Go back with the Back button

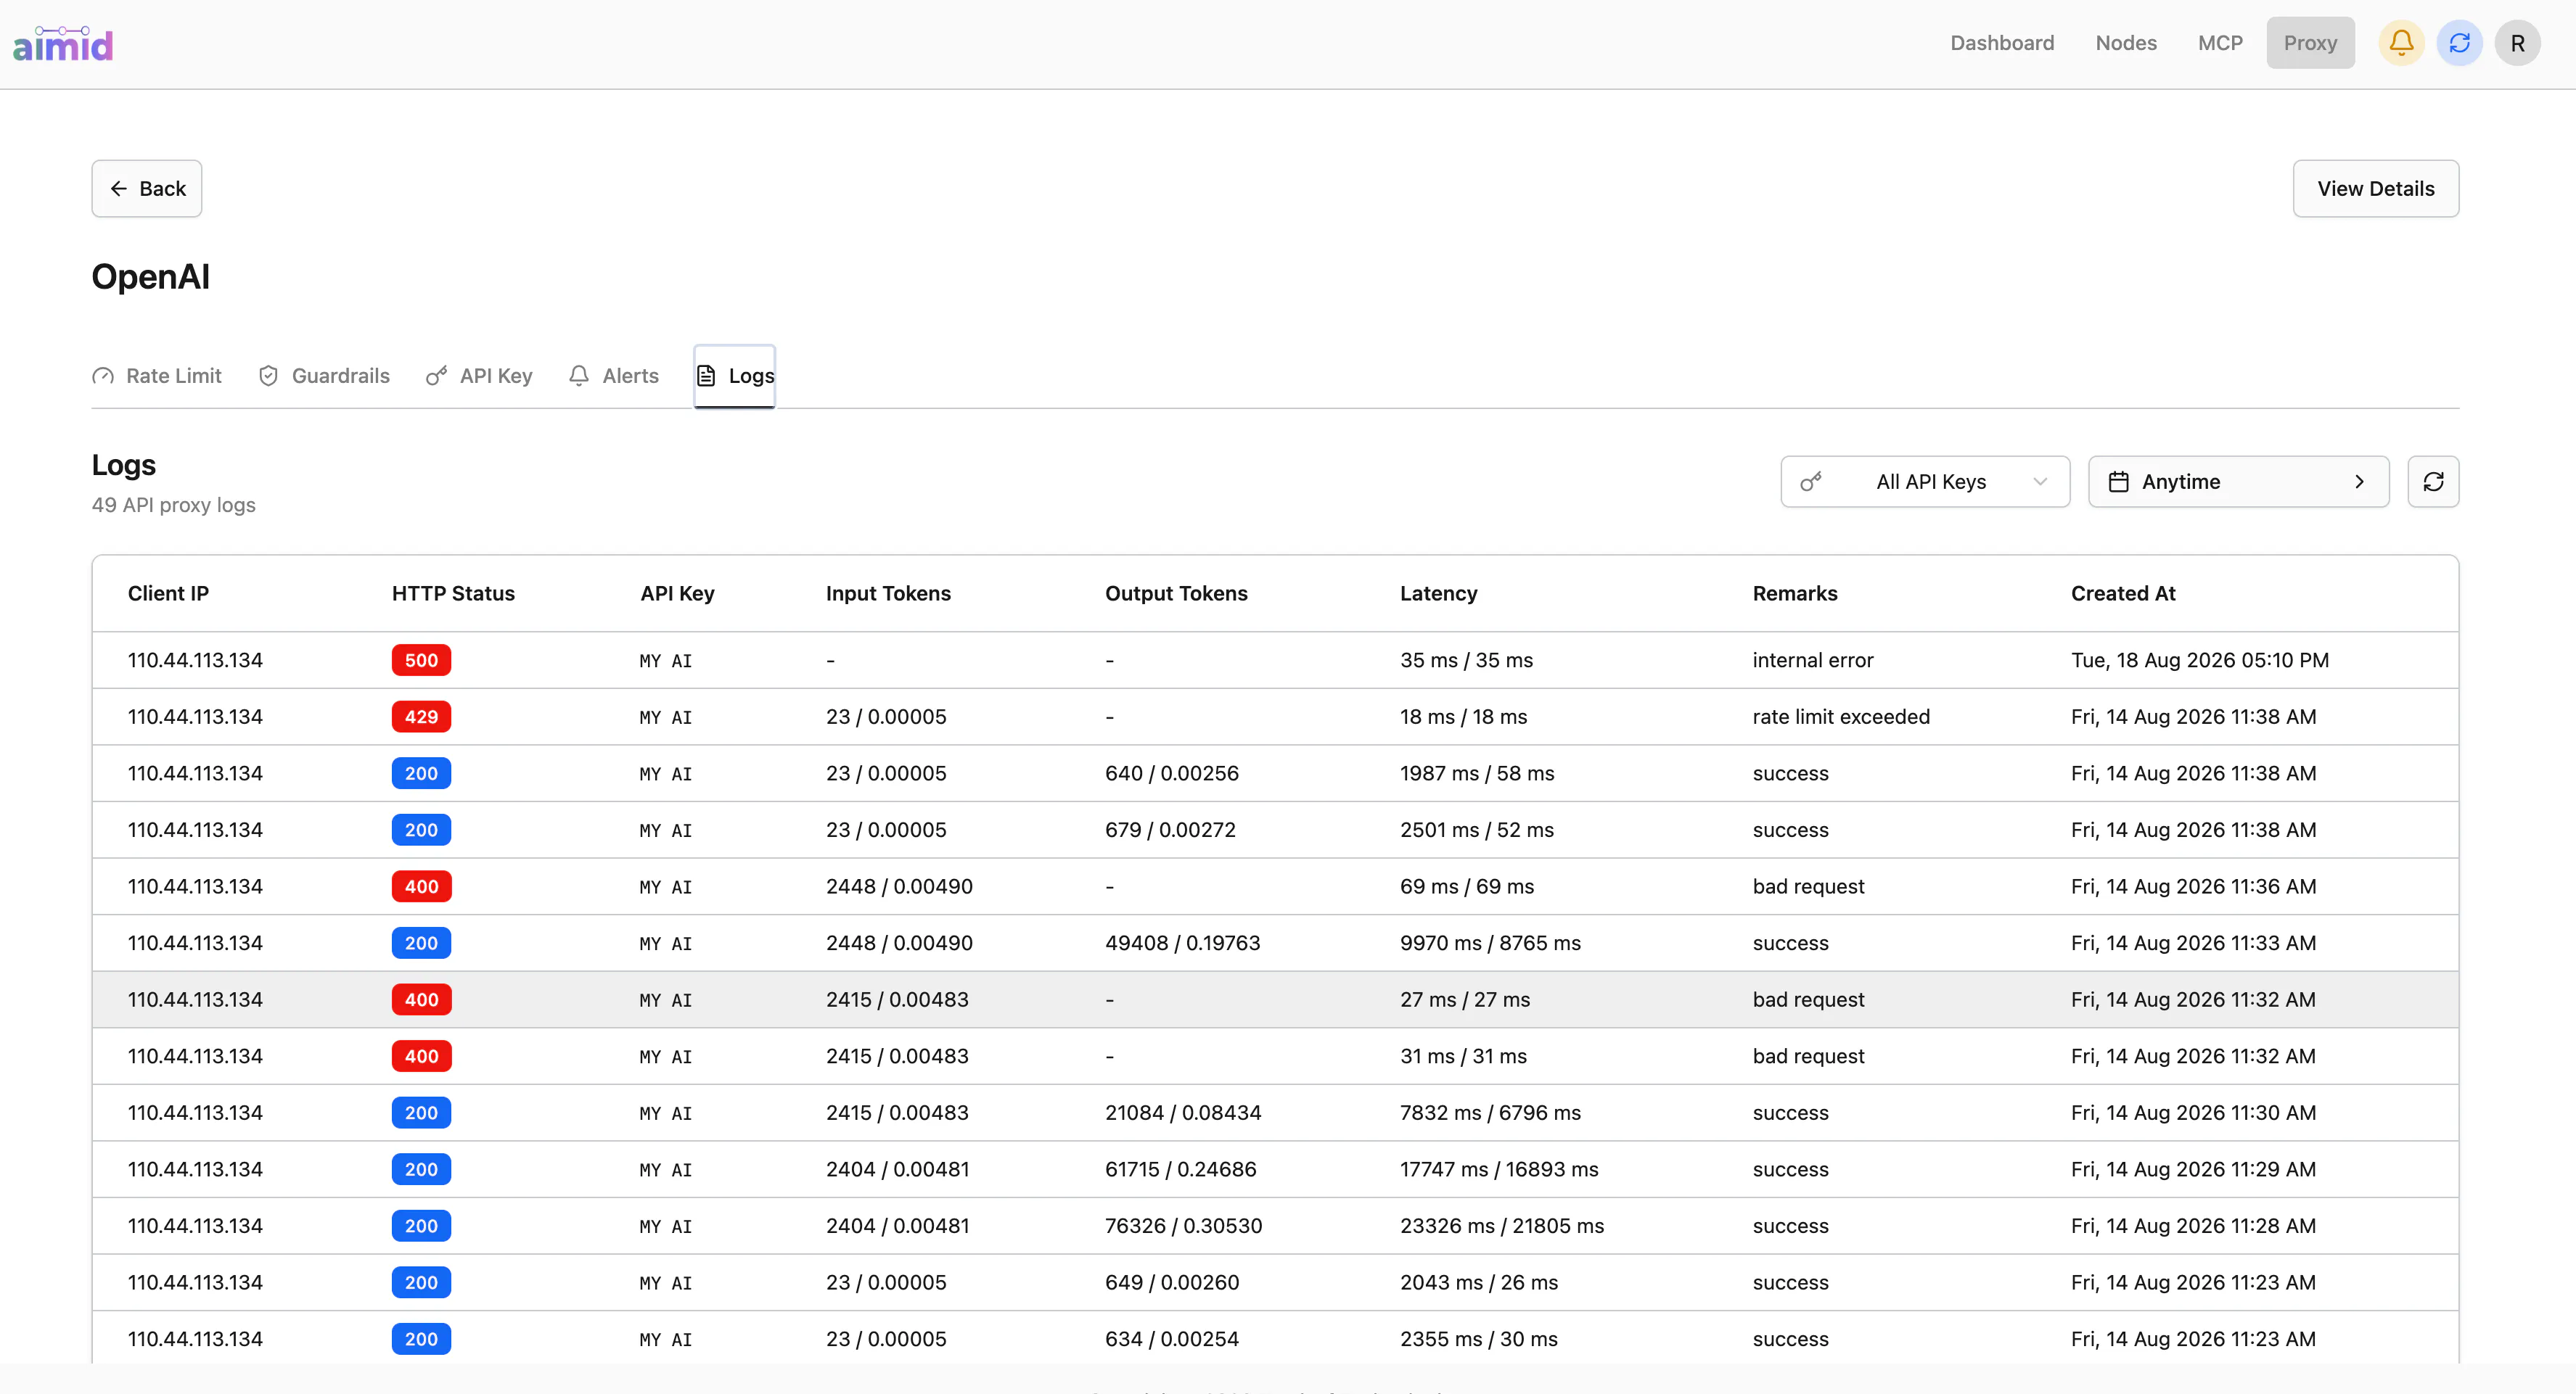point(147,189)
